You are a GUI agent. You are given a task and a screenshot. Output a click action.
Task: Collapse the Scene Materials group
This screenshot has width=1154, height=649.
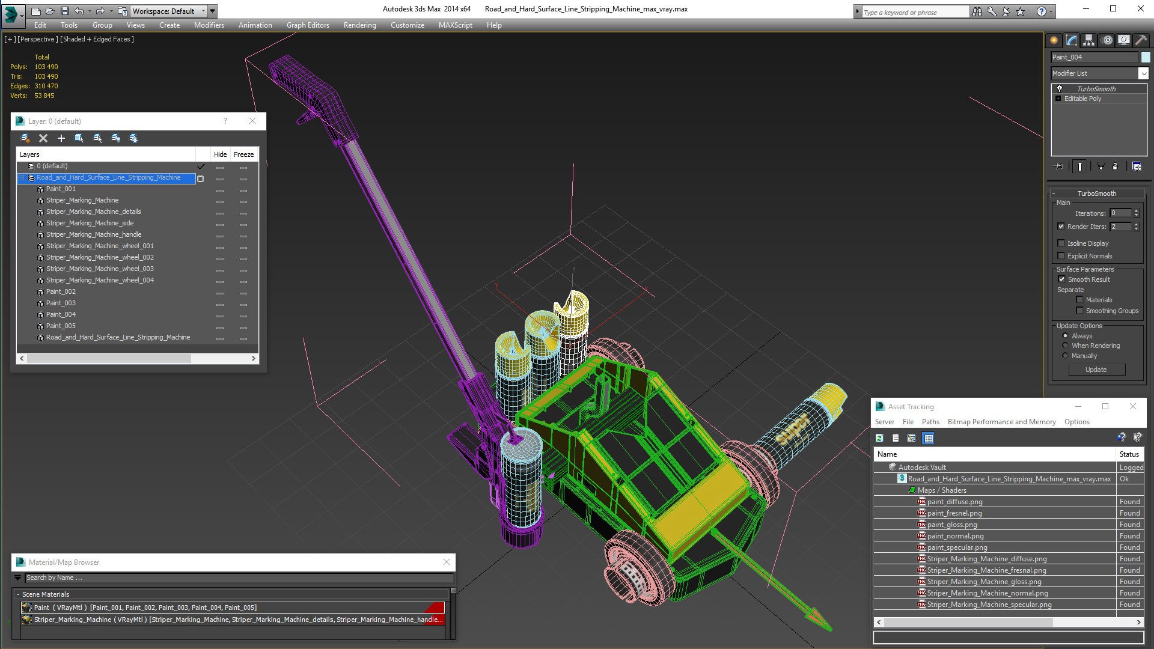18,594
